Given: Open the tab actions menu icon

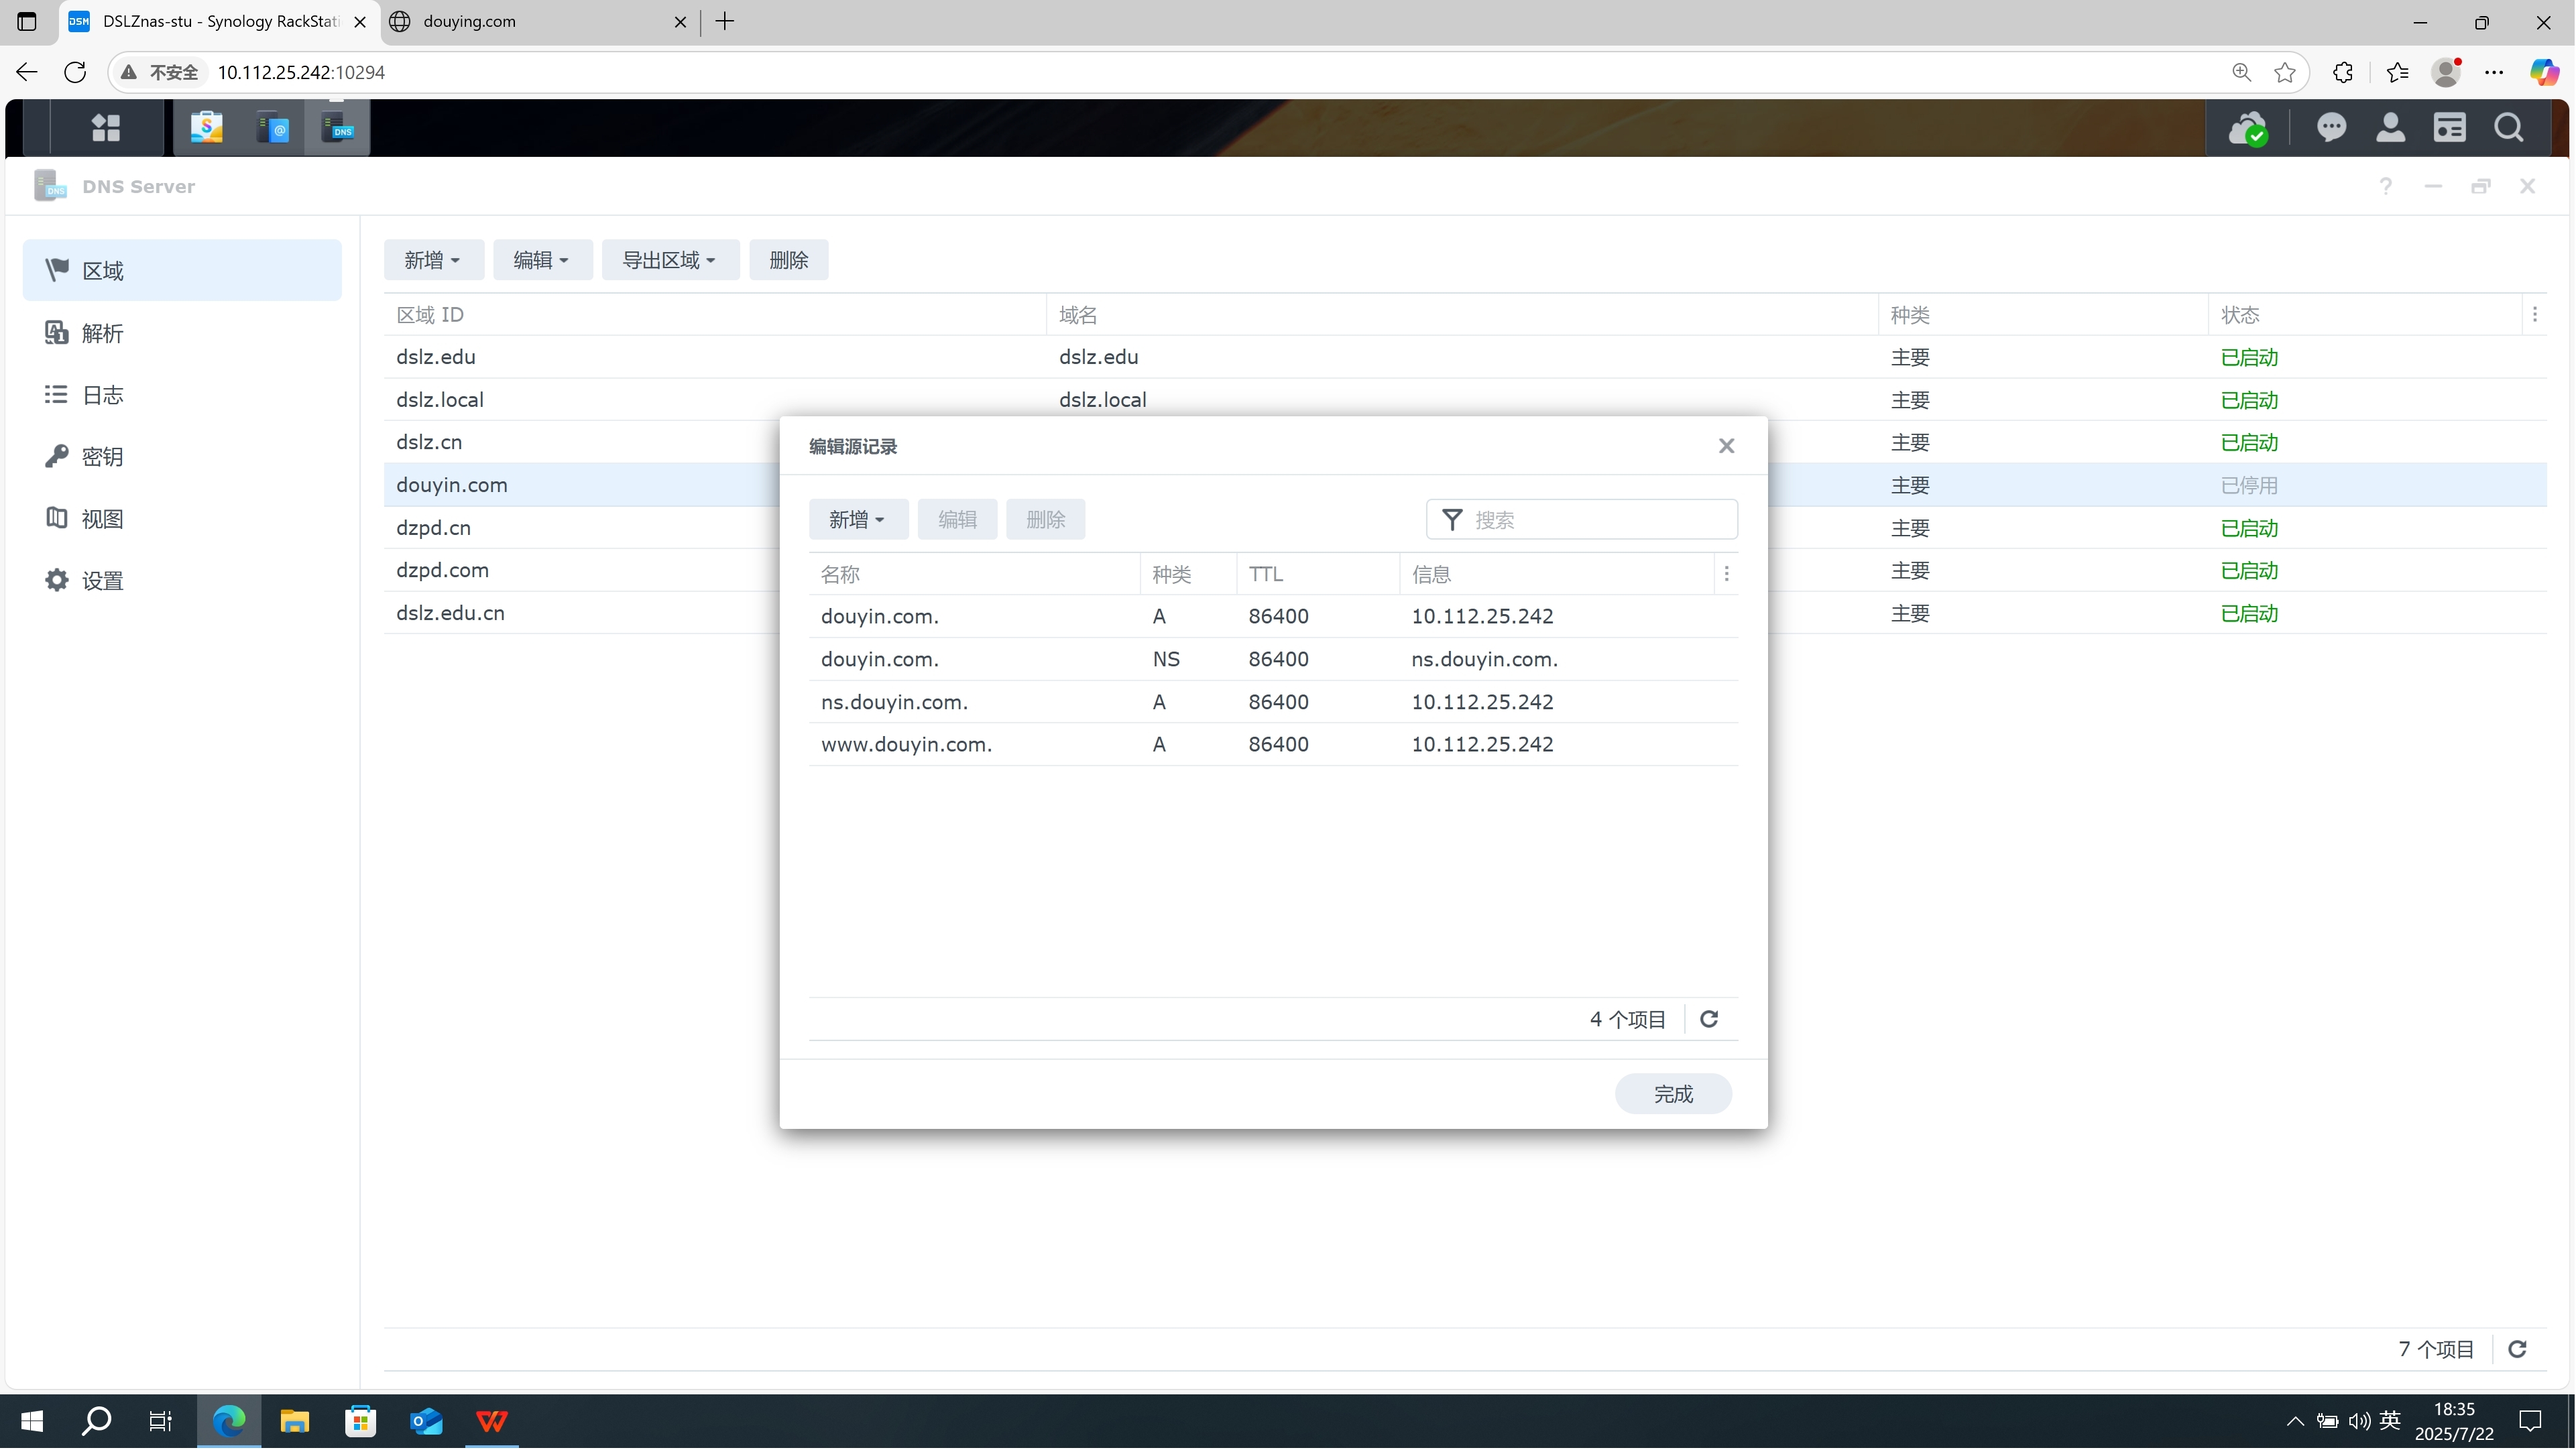Looking at the screenshot, I should click(27, 21).
